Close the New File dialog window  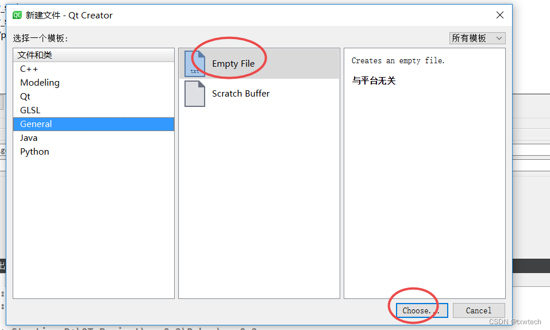pos(500,15)
